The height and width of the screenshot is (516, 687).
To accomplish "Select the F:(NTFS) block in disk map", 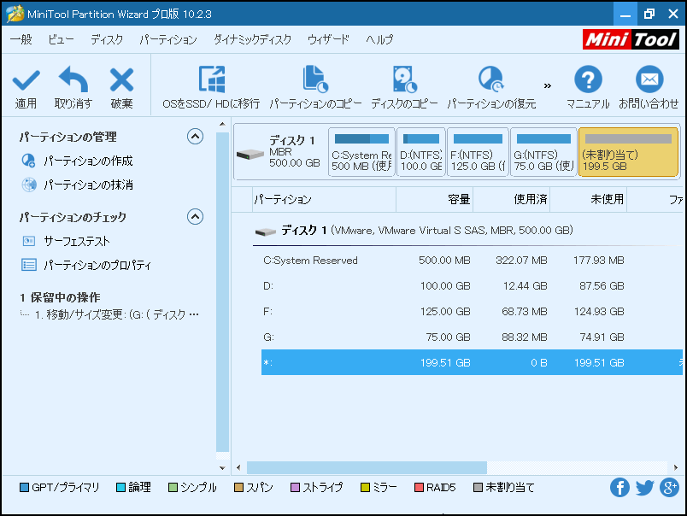I will click(x=478, y=152).
